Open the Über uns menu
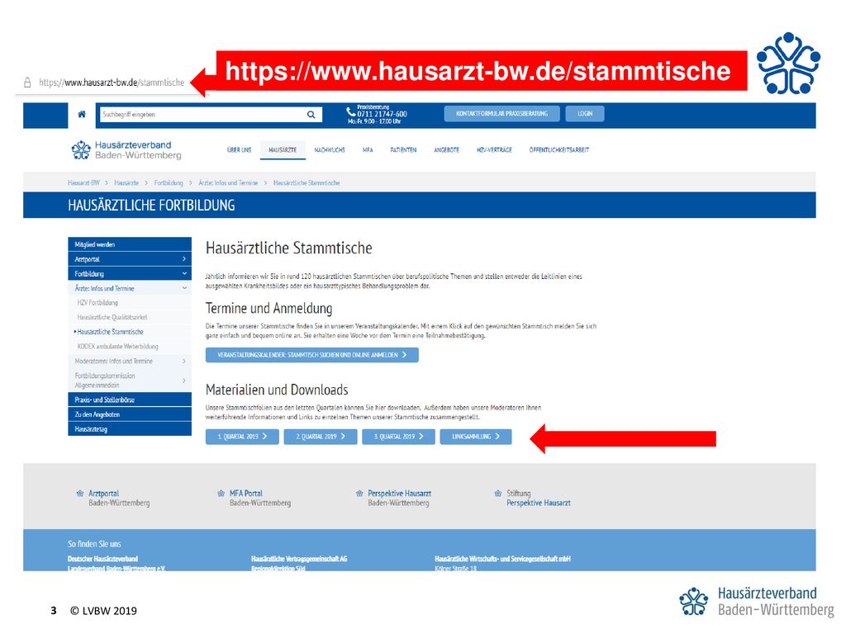Screen dimensions: 846x634 [x=239, y=150]
